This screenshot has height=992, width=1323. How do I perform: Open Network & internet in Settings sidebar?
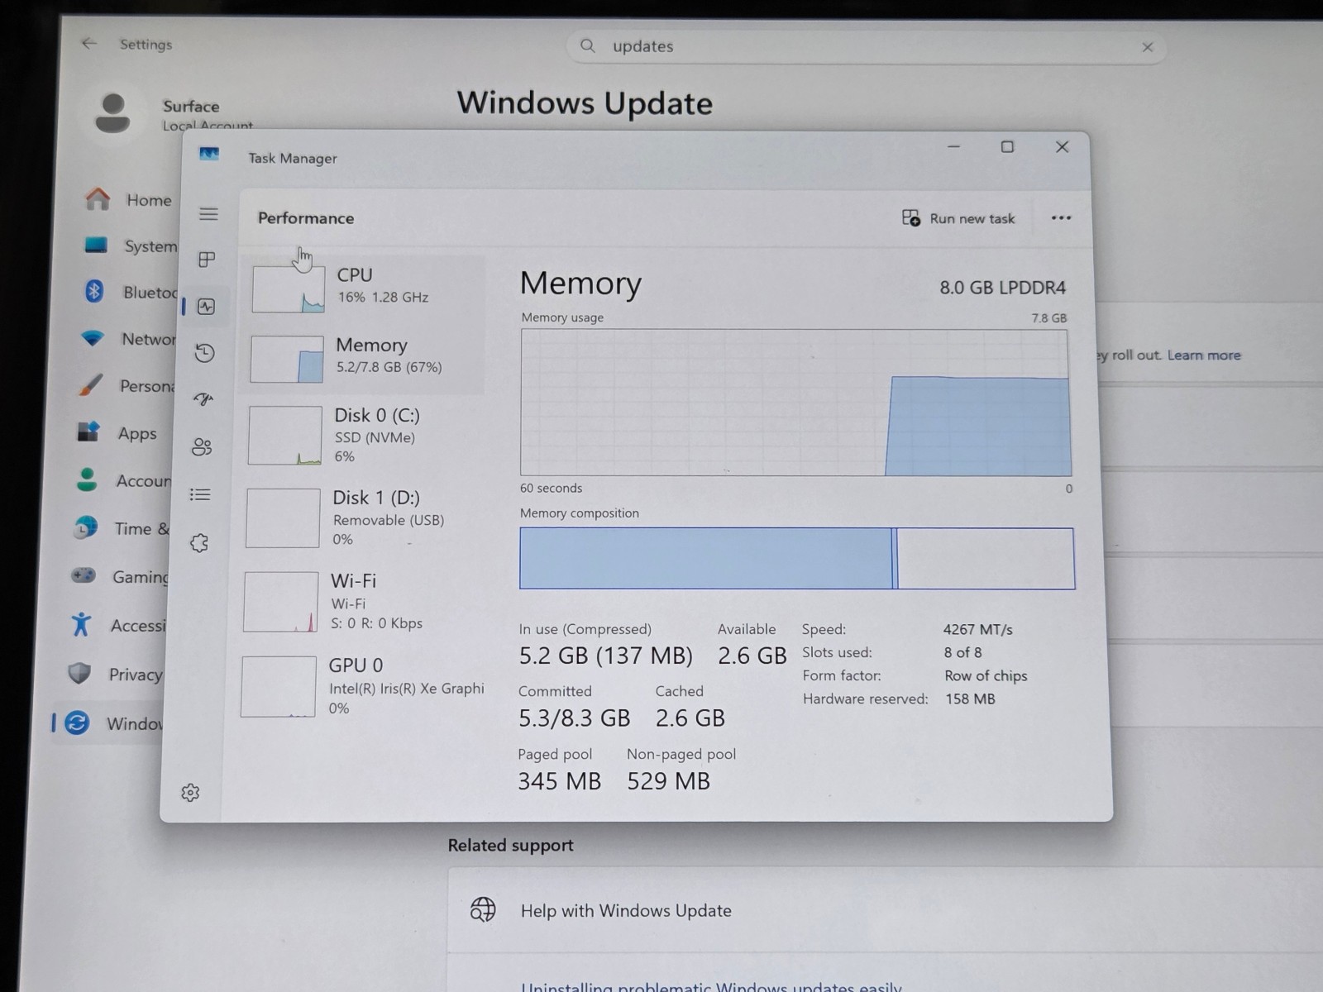click(127, 339)
